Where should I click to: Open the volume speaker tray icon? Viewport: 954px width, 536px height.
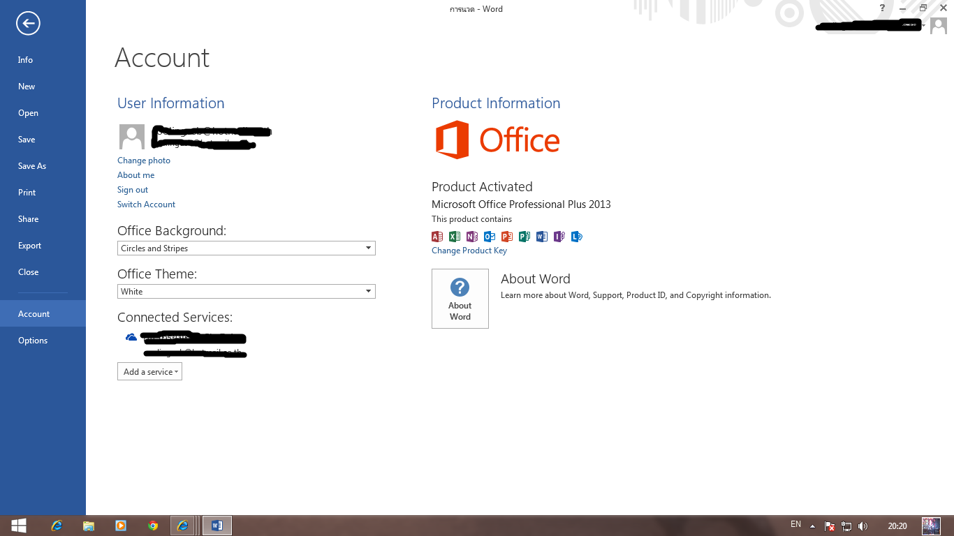(863, 526)
